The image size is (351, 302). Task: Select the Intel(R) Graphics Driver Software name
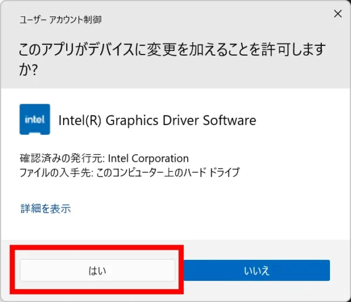coord(157,120)
